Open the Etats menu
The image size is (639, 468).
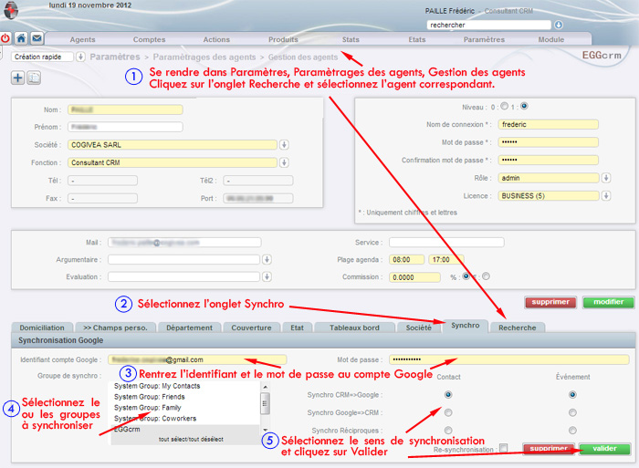pos(417,39)
